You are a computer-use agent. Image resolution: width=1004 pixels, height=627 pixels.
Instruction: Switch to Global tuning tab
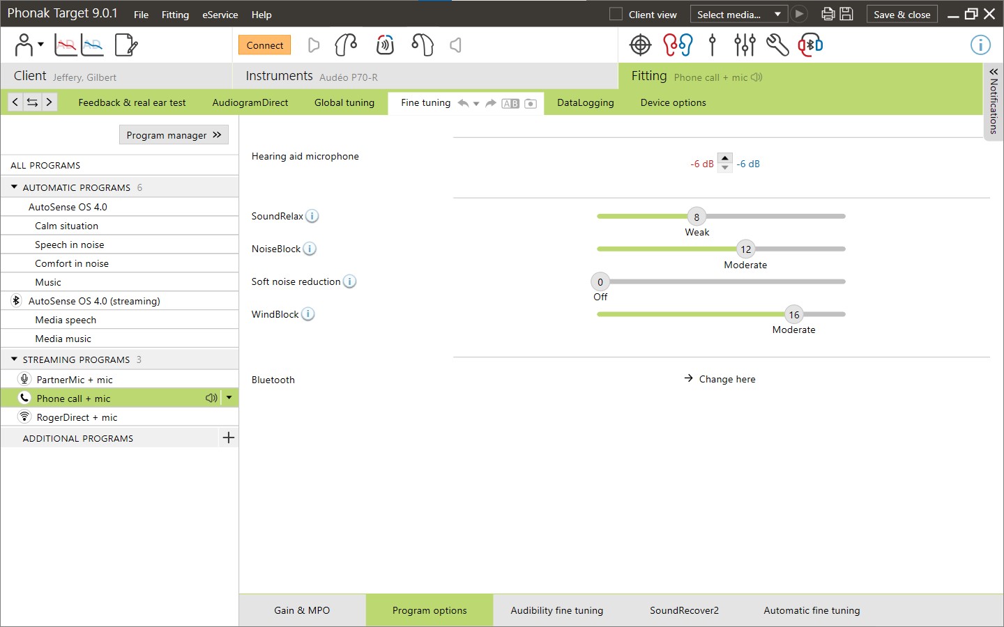click(344, 102)
